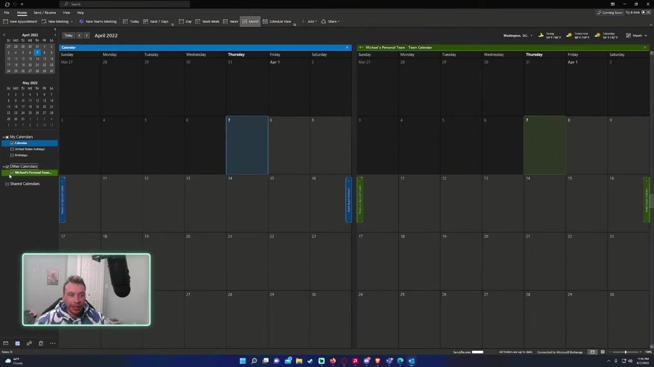Expand the Go To dialog launcher

(173, 24)
